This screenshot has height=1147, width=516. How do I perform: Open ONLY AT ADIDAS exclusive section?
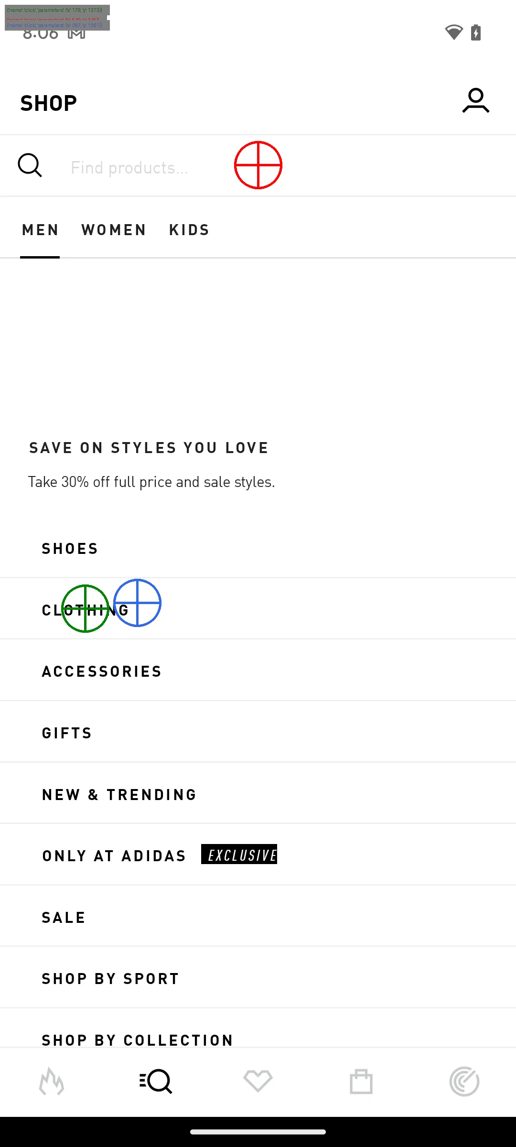click(115, 856)
